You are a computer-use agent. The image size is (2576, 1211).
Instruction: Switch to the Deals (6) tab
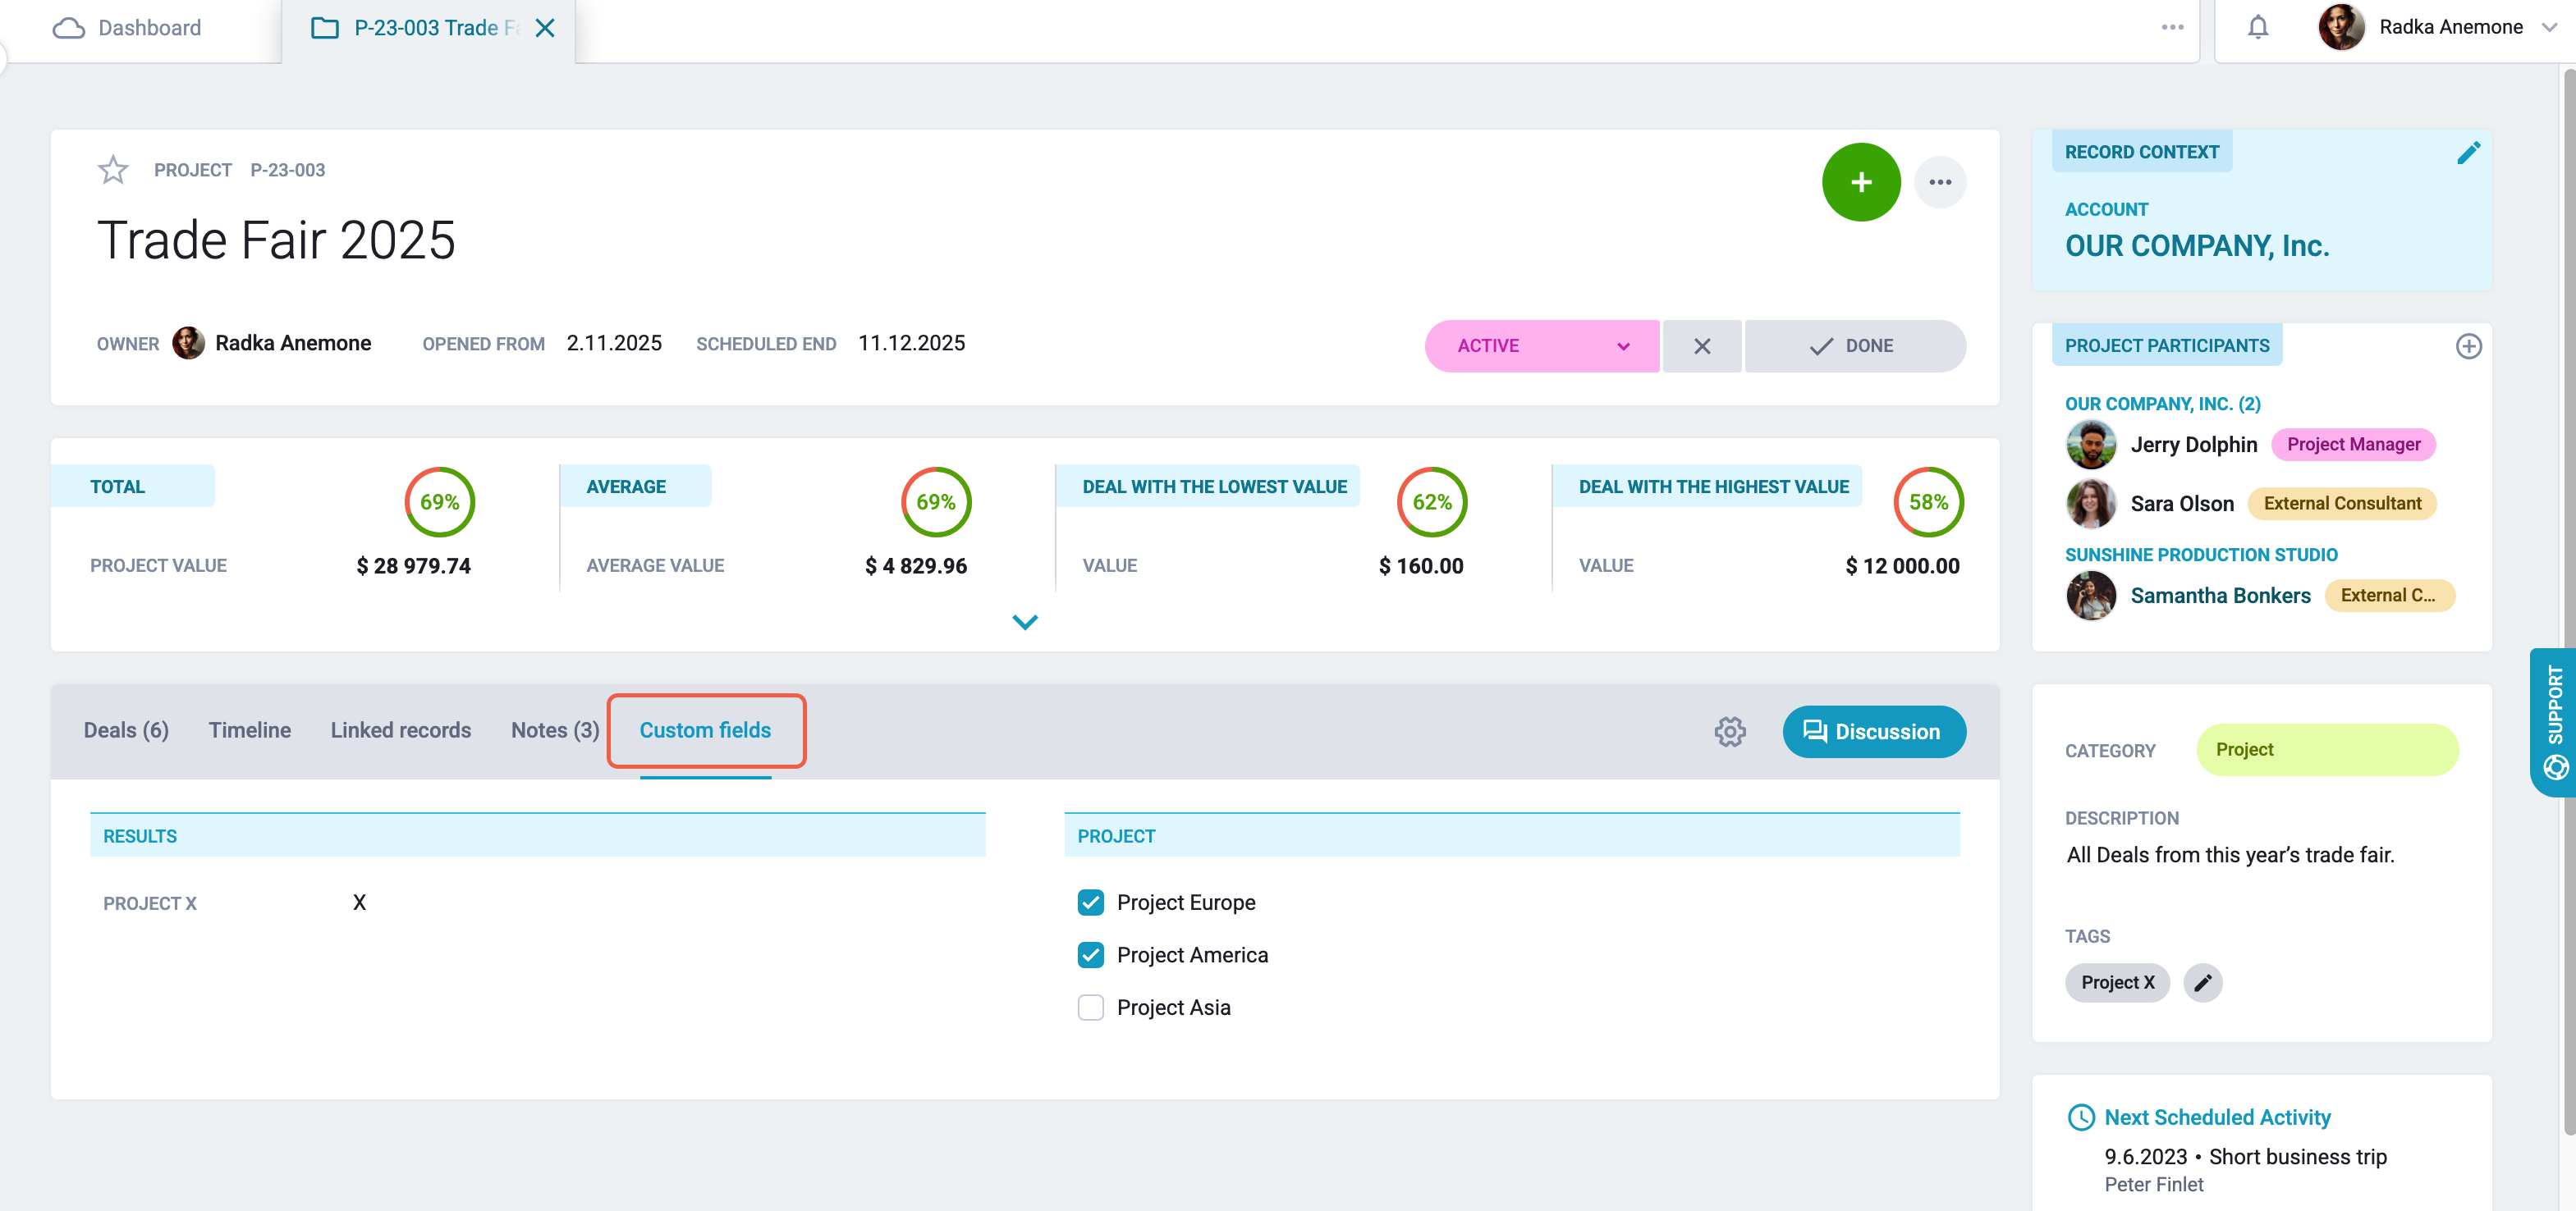[x=126, y=730]
